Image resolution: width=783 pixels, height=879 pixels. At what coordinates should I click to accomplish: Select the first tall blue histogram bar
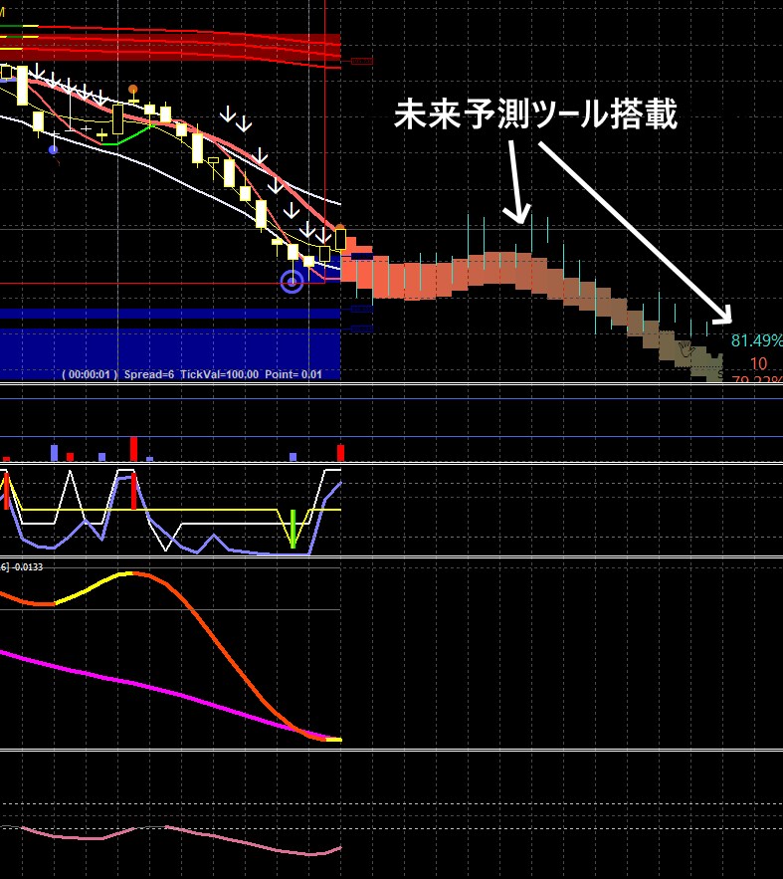point(54,453)
